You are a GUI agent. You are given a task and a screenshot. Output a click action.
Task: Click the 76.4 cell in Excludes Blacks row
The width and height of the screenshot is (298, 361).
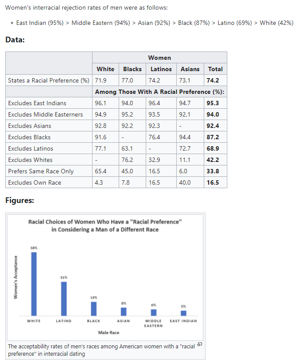pyautogui.click(x=161, y=137)
